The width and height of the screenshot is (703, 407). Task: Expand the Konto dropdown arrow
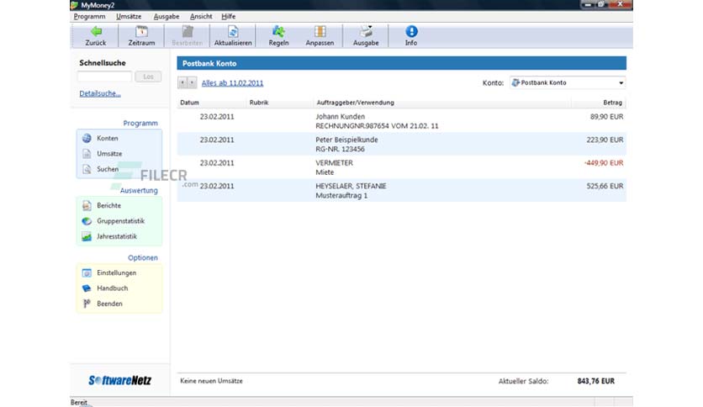(621, 83)
